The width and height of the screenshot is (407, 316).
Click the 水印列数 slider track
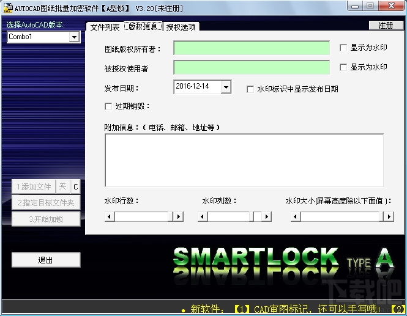point(228,216)
